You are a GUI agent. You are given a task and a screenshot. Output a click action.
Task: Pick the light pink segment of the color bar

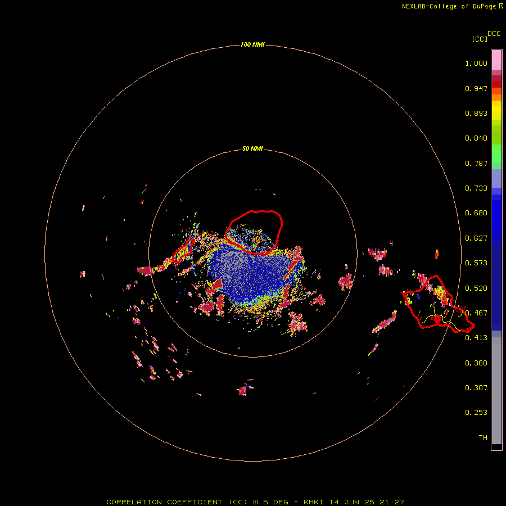tap(496, 60)
